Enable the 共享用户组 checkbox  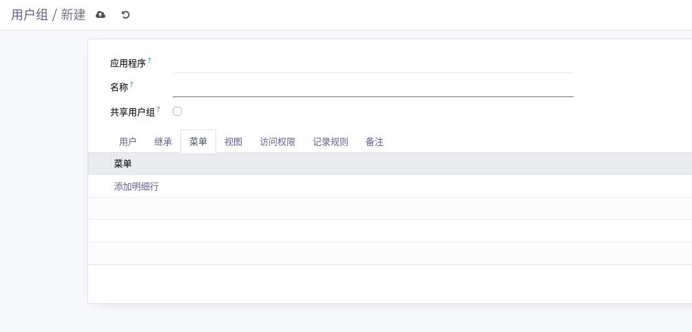coord(177,112)
